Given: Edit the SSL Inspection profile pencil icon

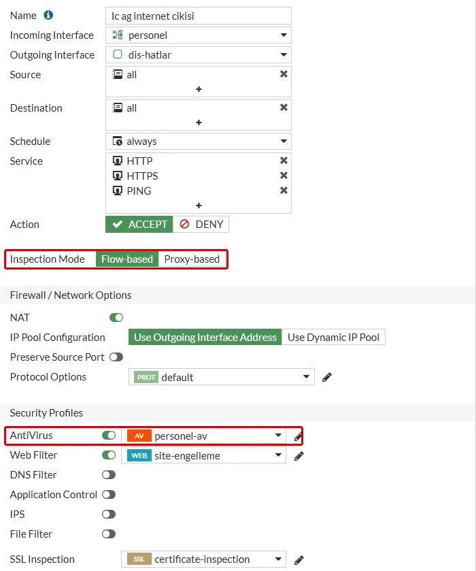Looking at the screenshot, I should pos(299,559).
